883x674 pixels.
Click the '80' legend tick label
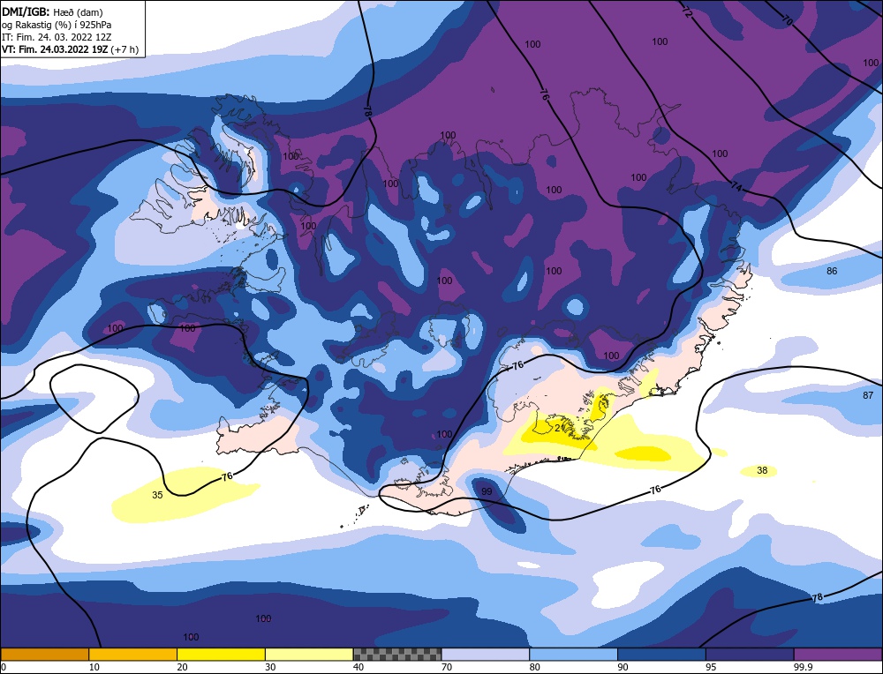pyautogui.click(x=534, y=667)
